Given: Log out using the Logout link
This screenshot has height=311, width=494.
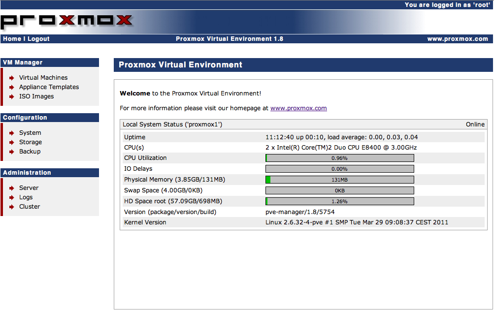Looking at the screenshot, I should [38, 39].
